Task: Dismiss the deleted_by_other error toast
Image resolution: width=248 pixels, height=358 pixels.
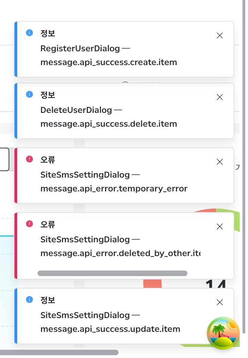Action: coord(219,227)
